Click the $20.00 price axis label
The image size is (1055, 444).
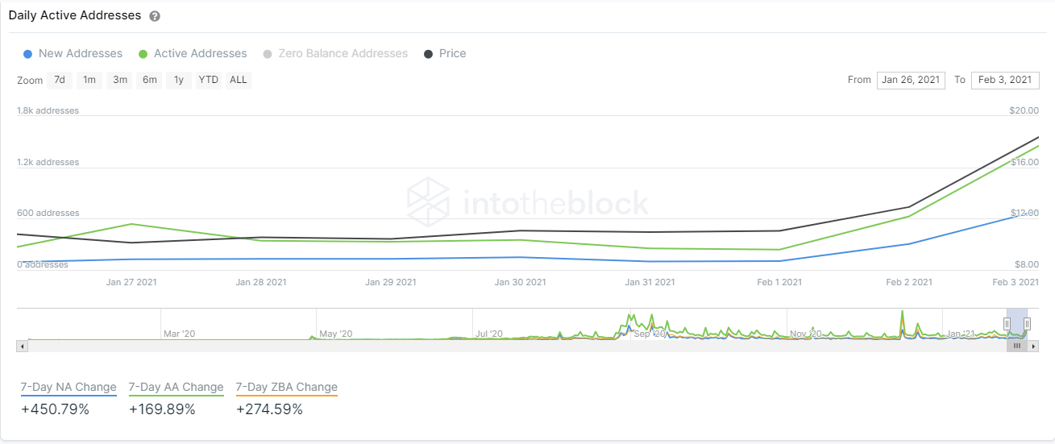pos(1024,110)
